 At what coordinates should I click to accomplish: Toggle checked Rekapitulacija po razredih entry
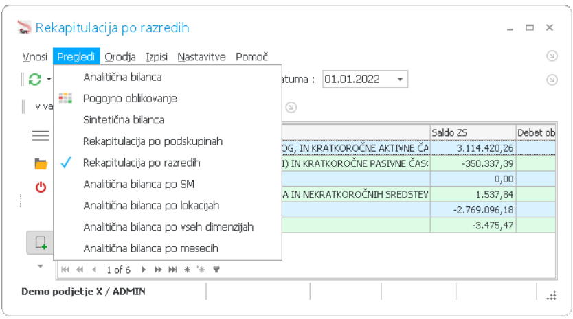[168, 163]
